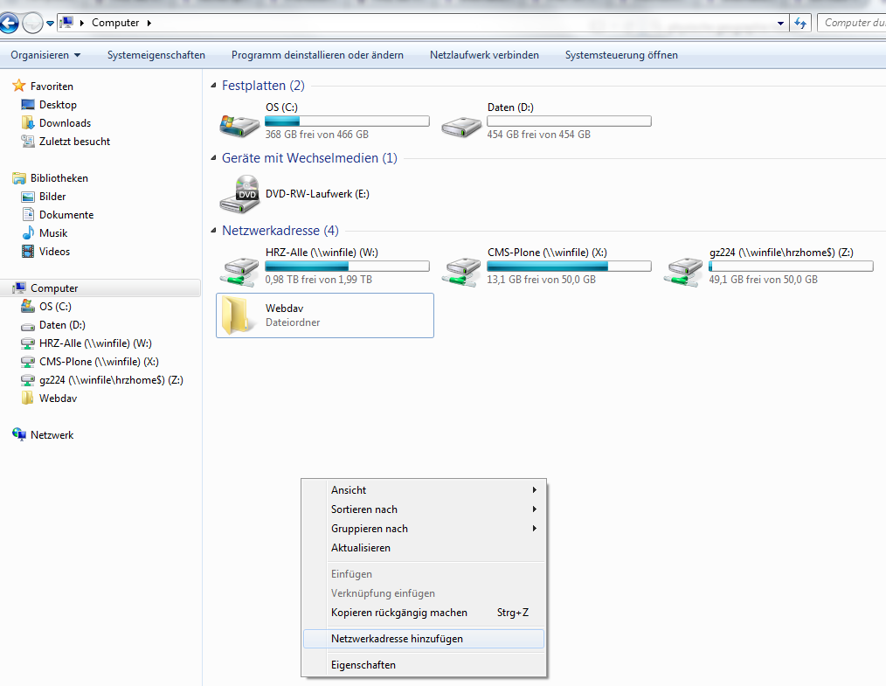This screenshot has height=686, width=886.
Task: Click Netzlaufwerk verbinden
Action: (484, 55)
